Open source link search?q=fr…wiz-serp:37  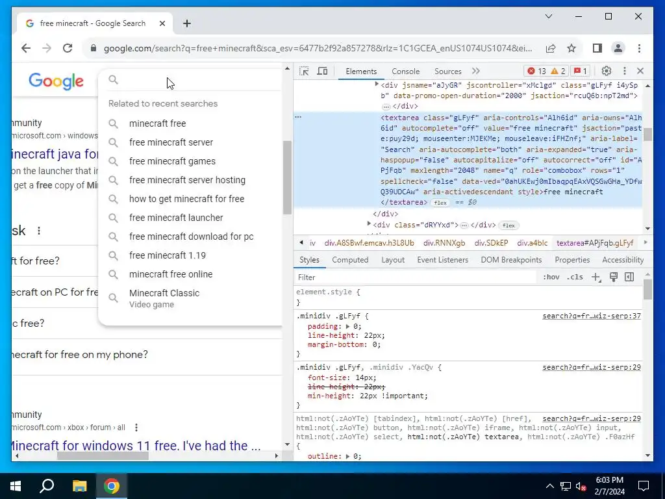(x=591, y=316)
